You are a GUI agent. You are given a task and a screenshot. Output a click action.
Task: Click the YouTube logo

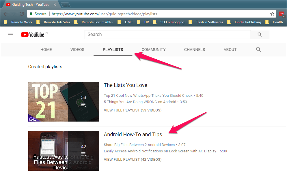33,35
